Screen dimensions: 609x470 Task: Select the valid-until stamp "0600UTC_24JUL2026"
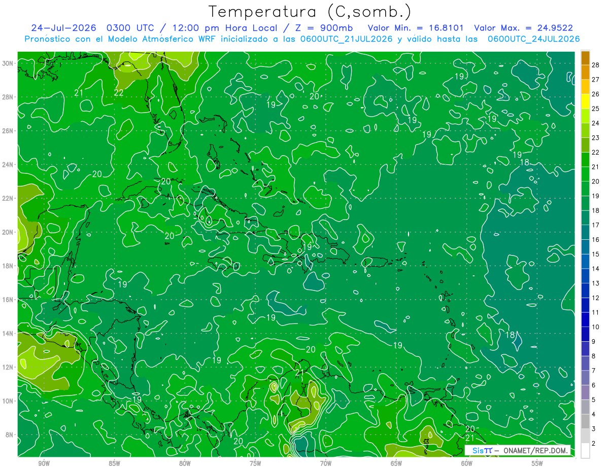pos(534,39)
